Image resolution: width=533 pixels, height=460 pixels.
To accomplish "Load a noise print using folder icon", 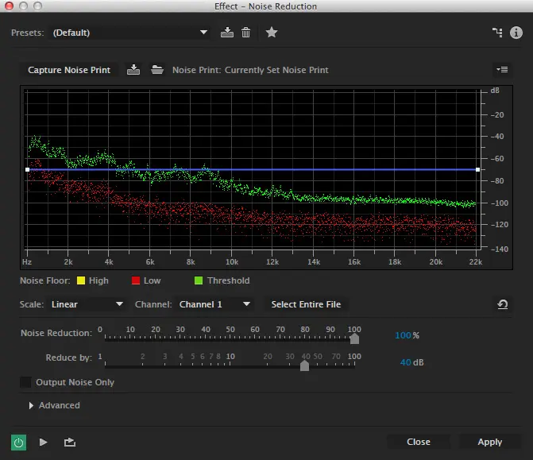I will 157,70.
